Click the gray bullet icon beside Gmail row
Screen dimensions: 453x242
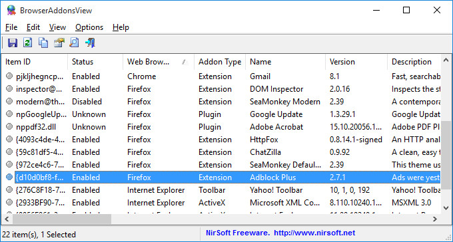9,76
